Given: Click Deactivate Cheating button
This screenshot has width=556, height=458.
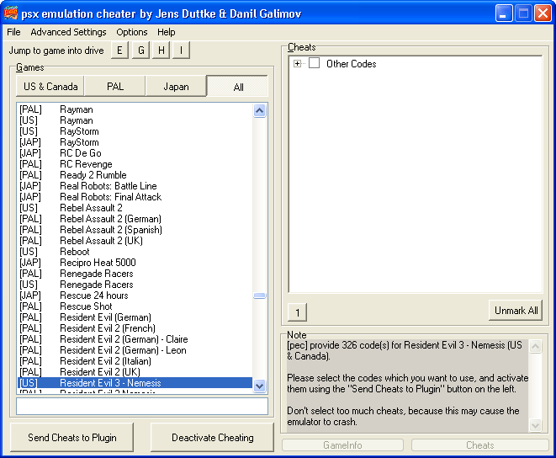Looking at the screenshot, I should pyautogui.click(x=213, y=438).
